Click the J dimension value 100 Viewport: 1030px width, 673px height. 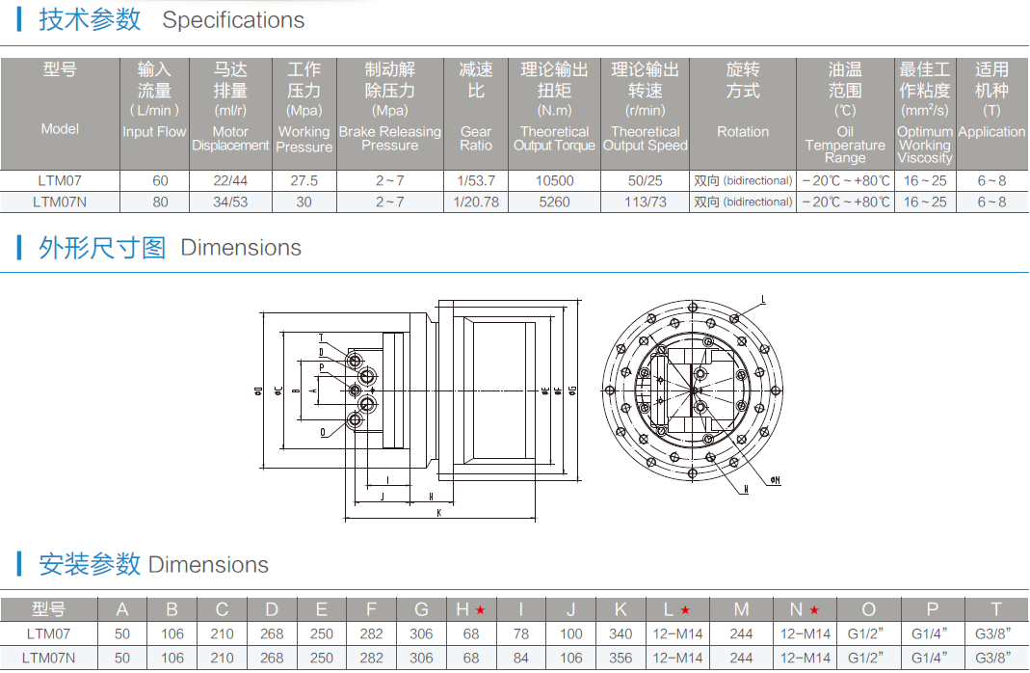570,634
